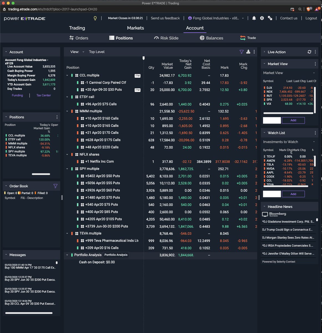The image size is (322, 333).
Task: Refresh the Live Action panel
Action: [309, 52]
